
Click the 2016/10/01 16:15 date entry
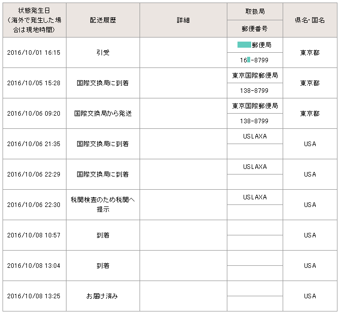pos(34,52)
